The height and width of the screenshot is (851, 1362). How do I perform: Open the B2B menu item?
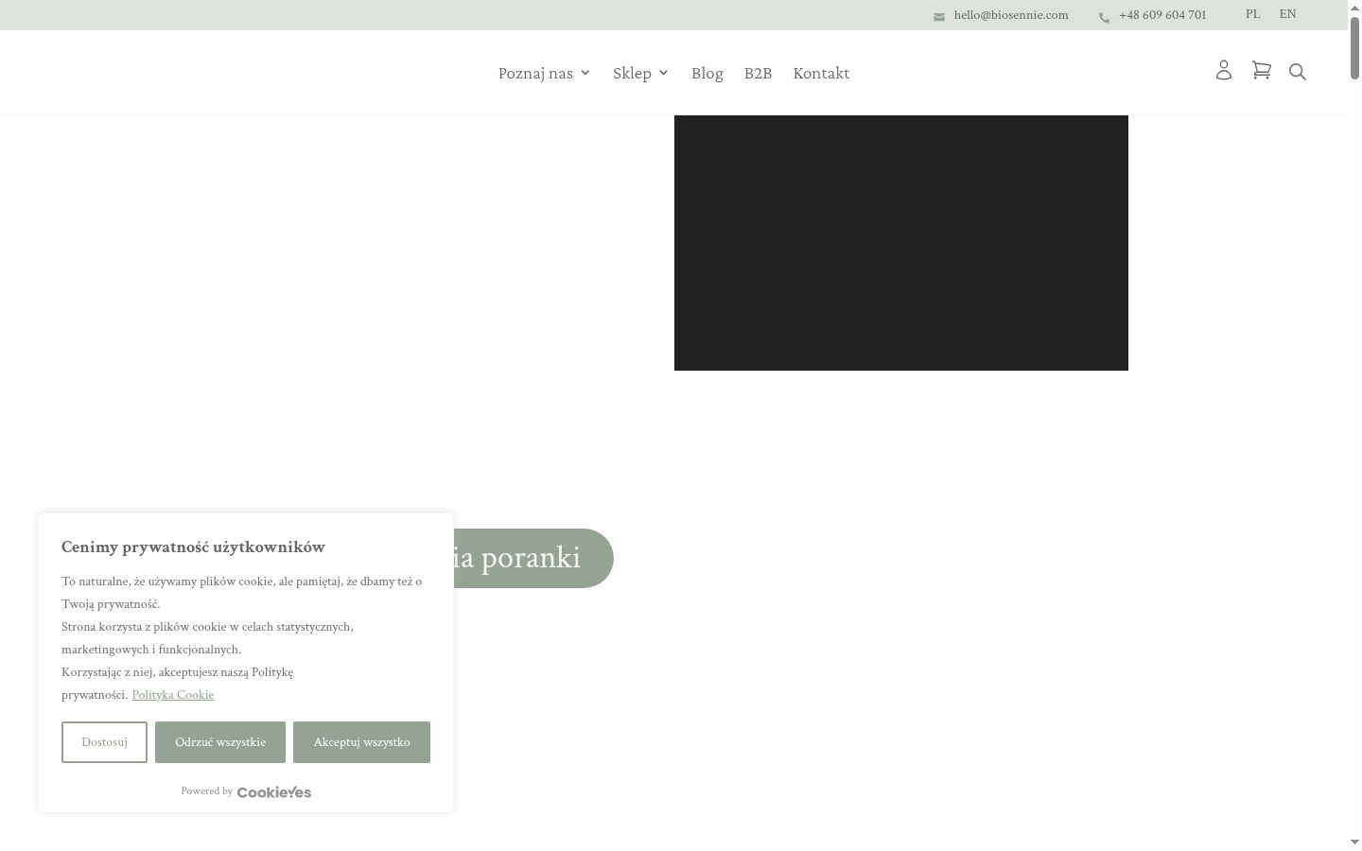tap(758, 73)
